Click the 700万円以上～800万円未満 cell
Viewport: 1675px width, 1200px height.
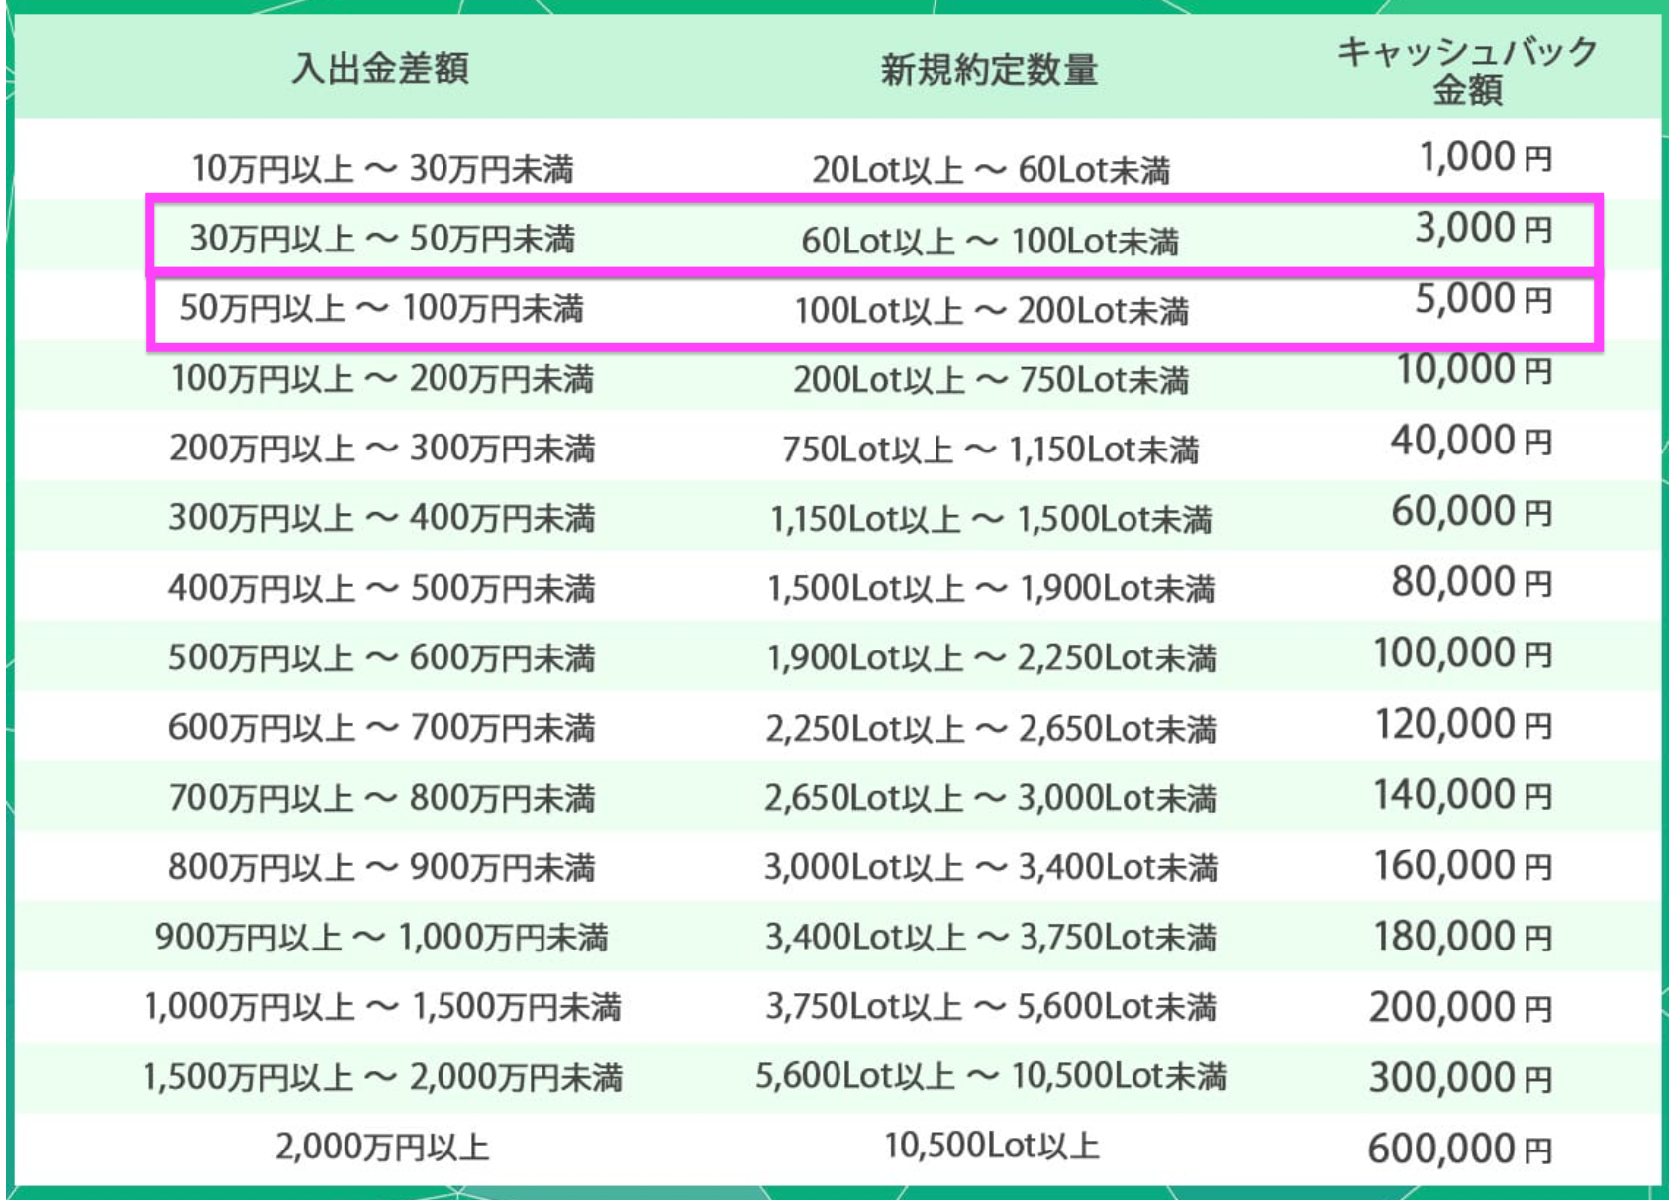click(382, 798)
